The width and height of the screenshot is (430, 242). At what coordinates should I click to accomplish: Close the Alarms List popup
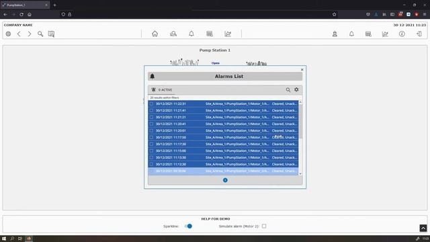click(x=302, y=70)
